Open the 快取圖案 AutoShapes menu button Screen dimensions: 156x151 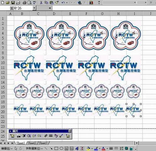tap(34, 148)
